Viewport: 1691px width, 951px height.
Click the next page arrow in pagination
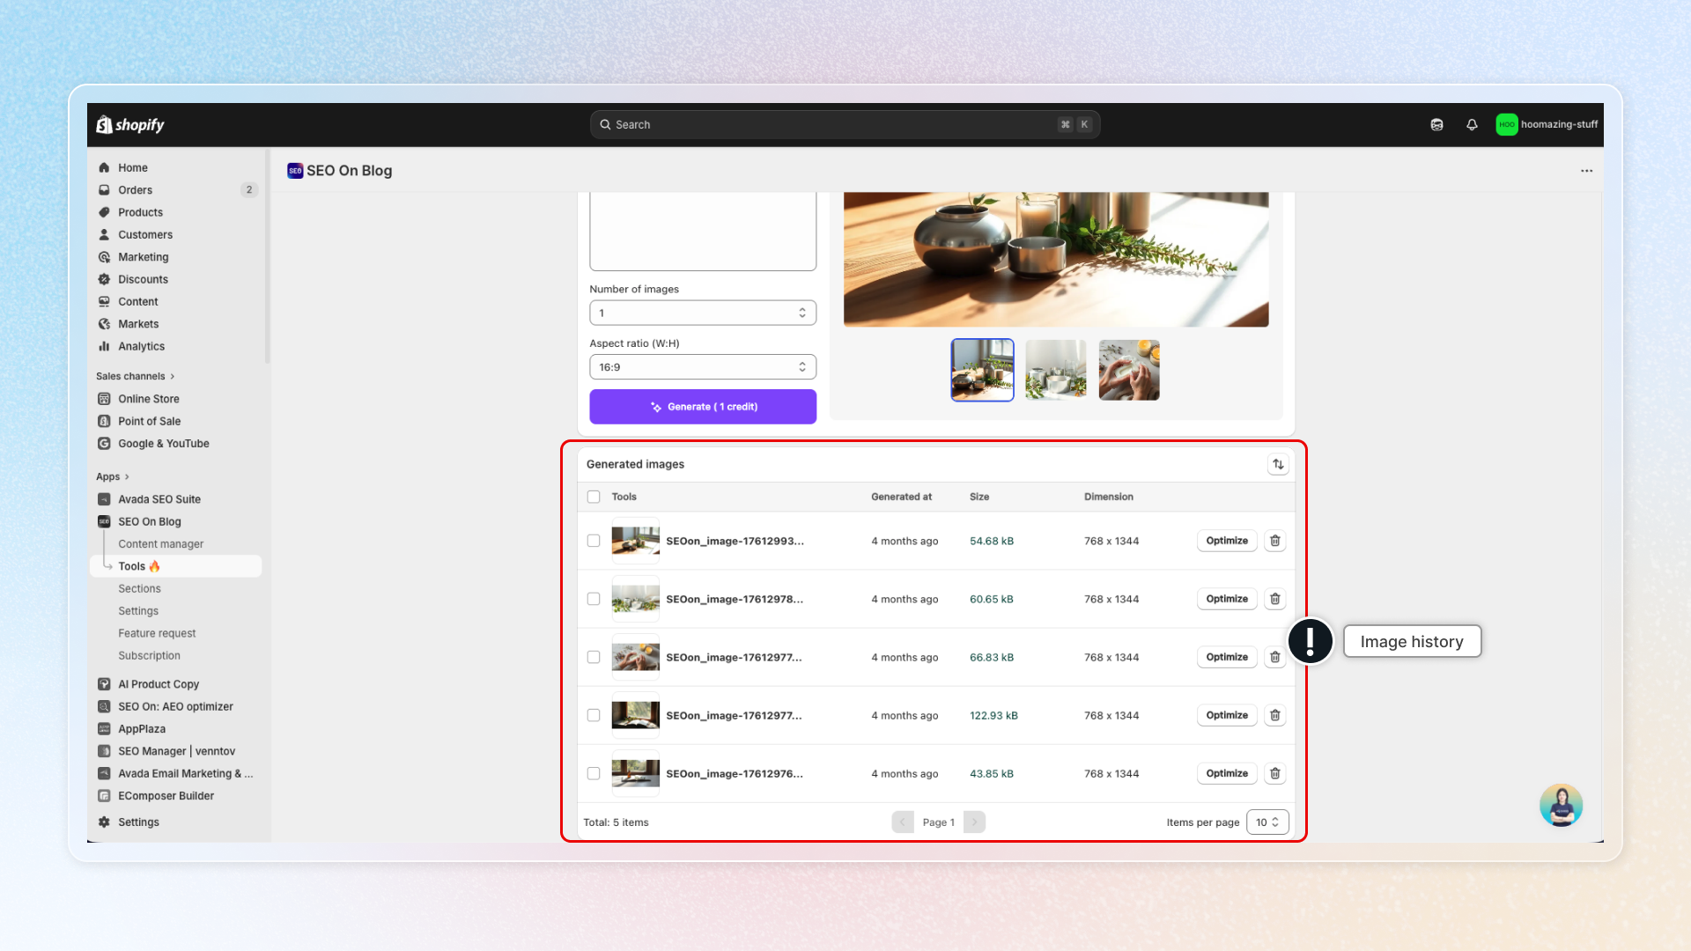[974, 822]
